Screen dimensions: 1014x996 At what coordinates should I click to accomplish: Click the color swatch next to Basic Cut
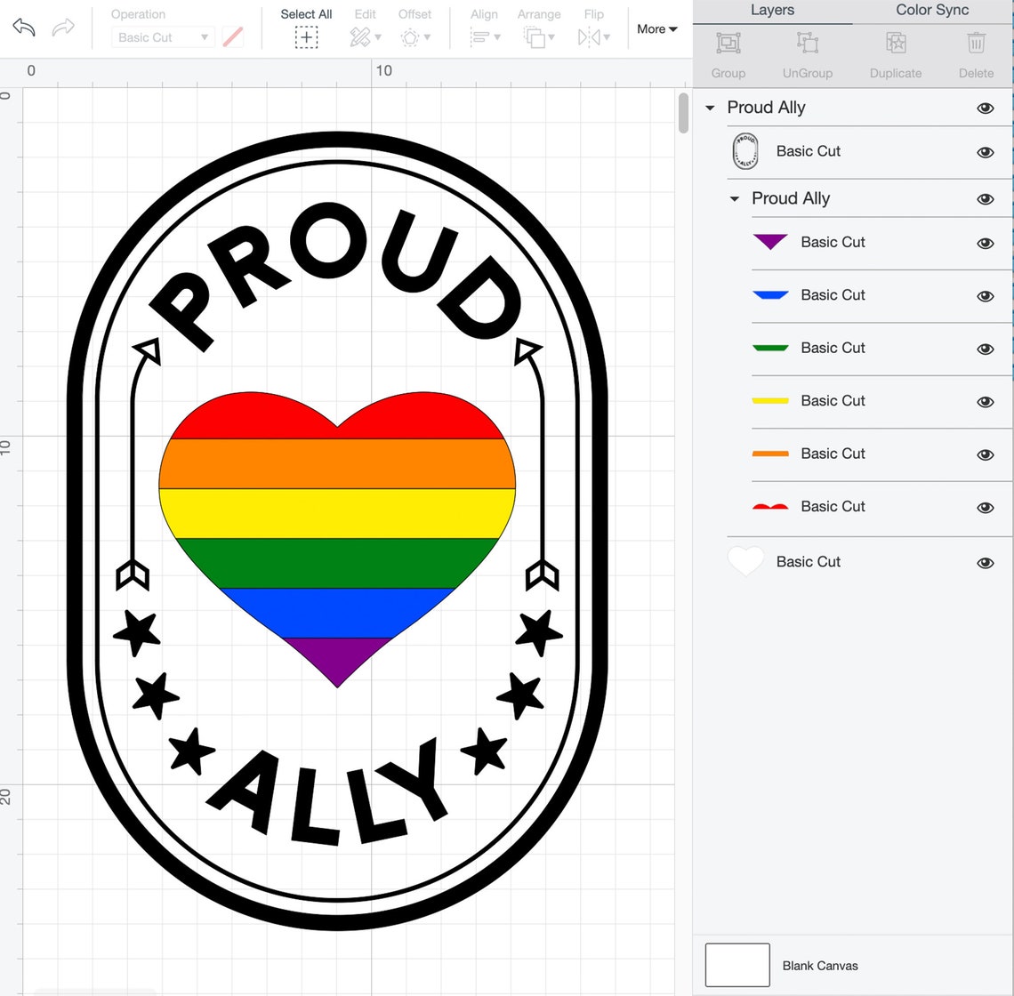tap(233, 37)
